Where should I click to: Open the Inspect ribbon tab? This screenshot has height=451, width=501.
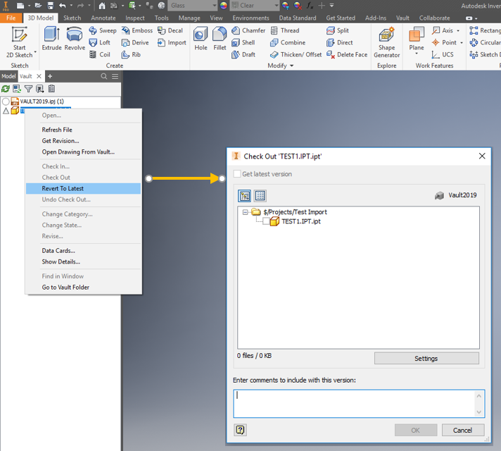135,18
